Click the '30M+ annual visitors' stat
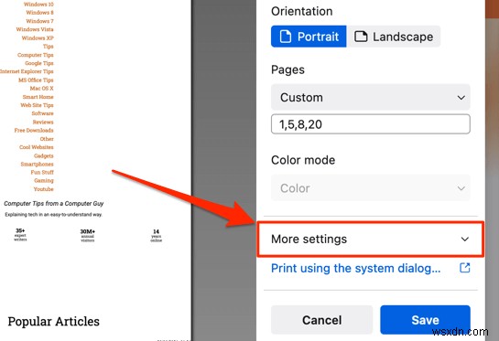499x341 pixels. click(88, 236)
